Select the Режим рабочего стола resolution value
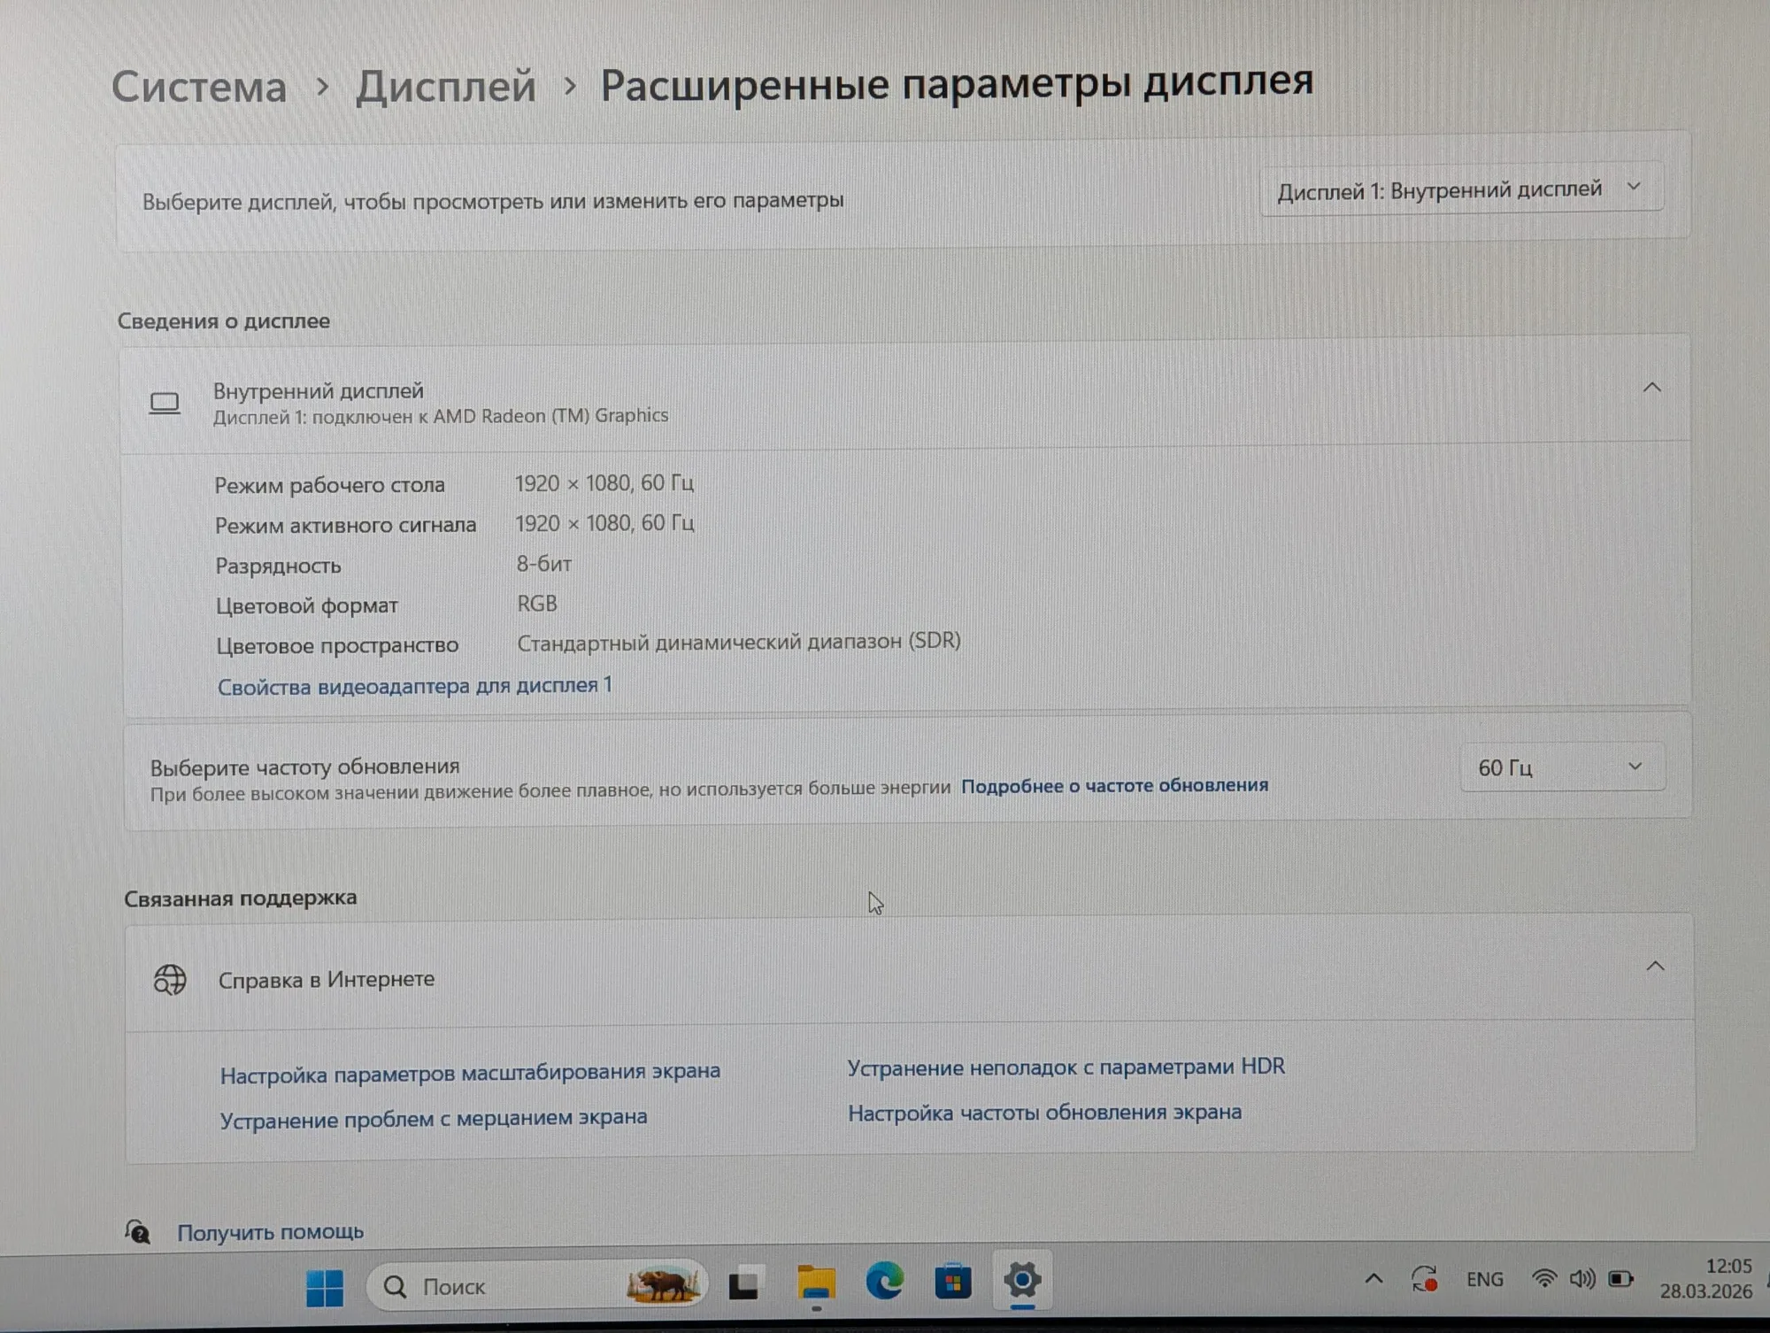The height and width of the screenshot is (1333, 1770). point(604,483)
